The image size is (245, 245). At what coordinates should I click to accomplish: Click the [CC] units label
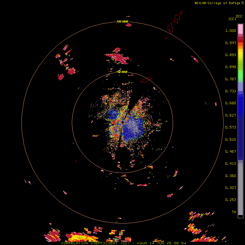coord(232,19)
